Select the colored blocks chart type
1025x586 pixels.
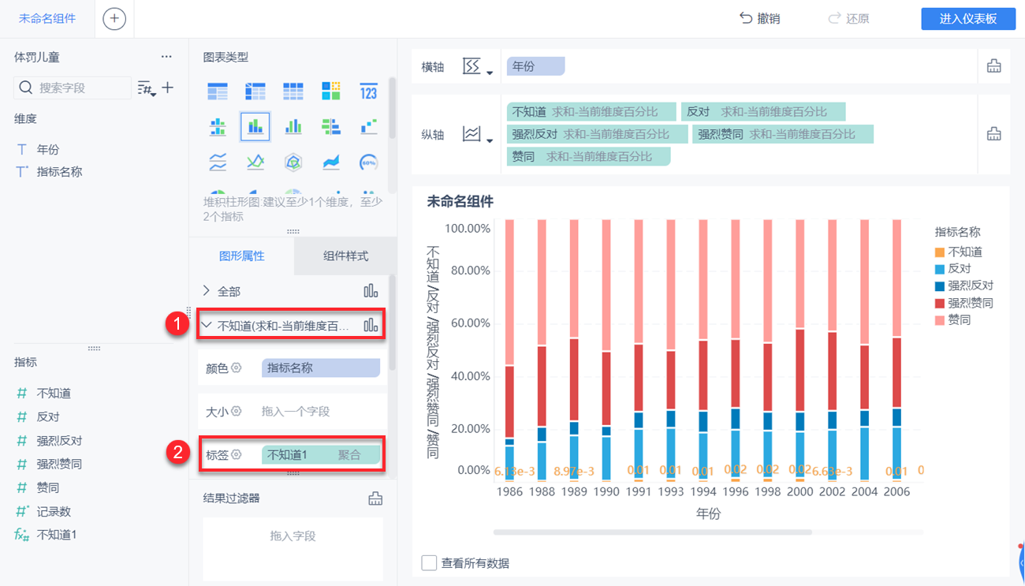(x=331, y=91)
